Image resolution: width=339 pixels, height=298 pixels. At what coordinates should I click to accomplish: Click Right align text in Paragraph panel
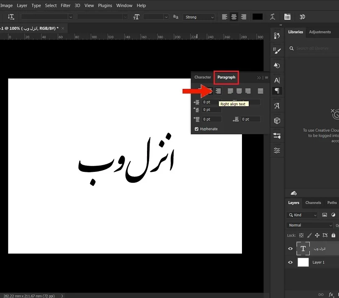coord(218,91)
